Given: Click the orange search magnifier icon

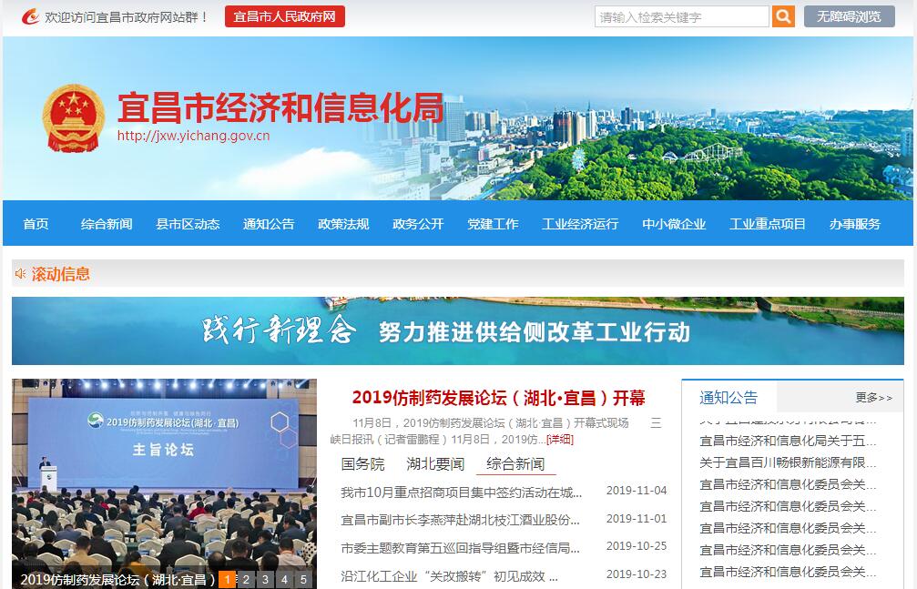Looking at the screenshot, I should click(783, 16).
